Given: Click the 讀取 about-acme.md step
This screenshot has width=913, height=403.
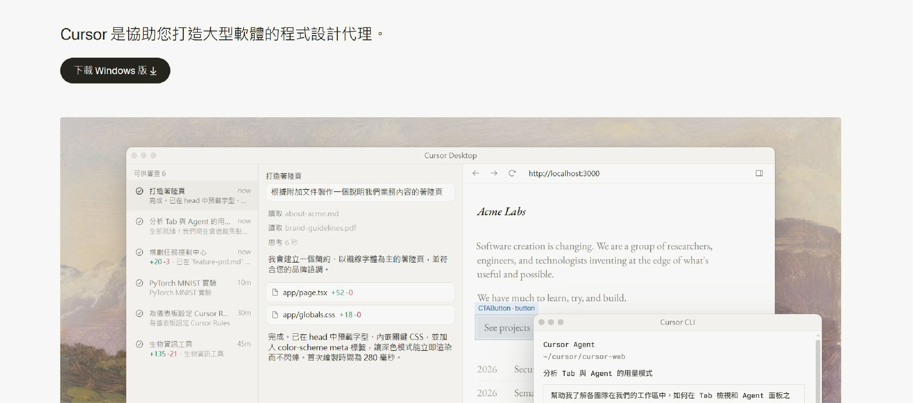Looking at the screenshot, I should (x=303, y=213).
